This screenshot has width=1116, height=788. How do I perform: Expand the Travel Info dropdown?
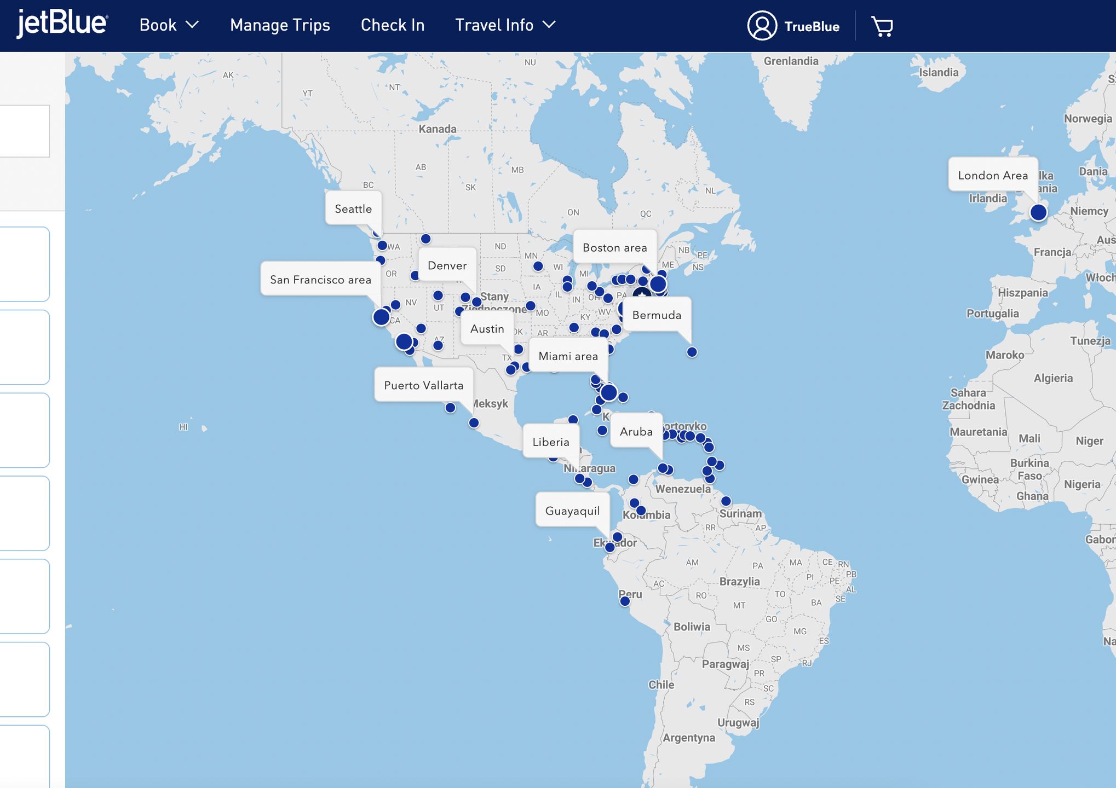coord(505,25)
